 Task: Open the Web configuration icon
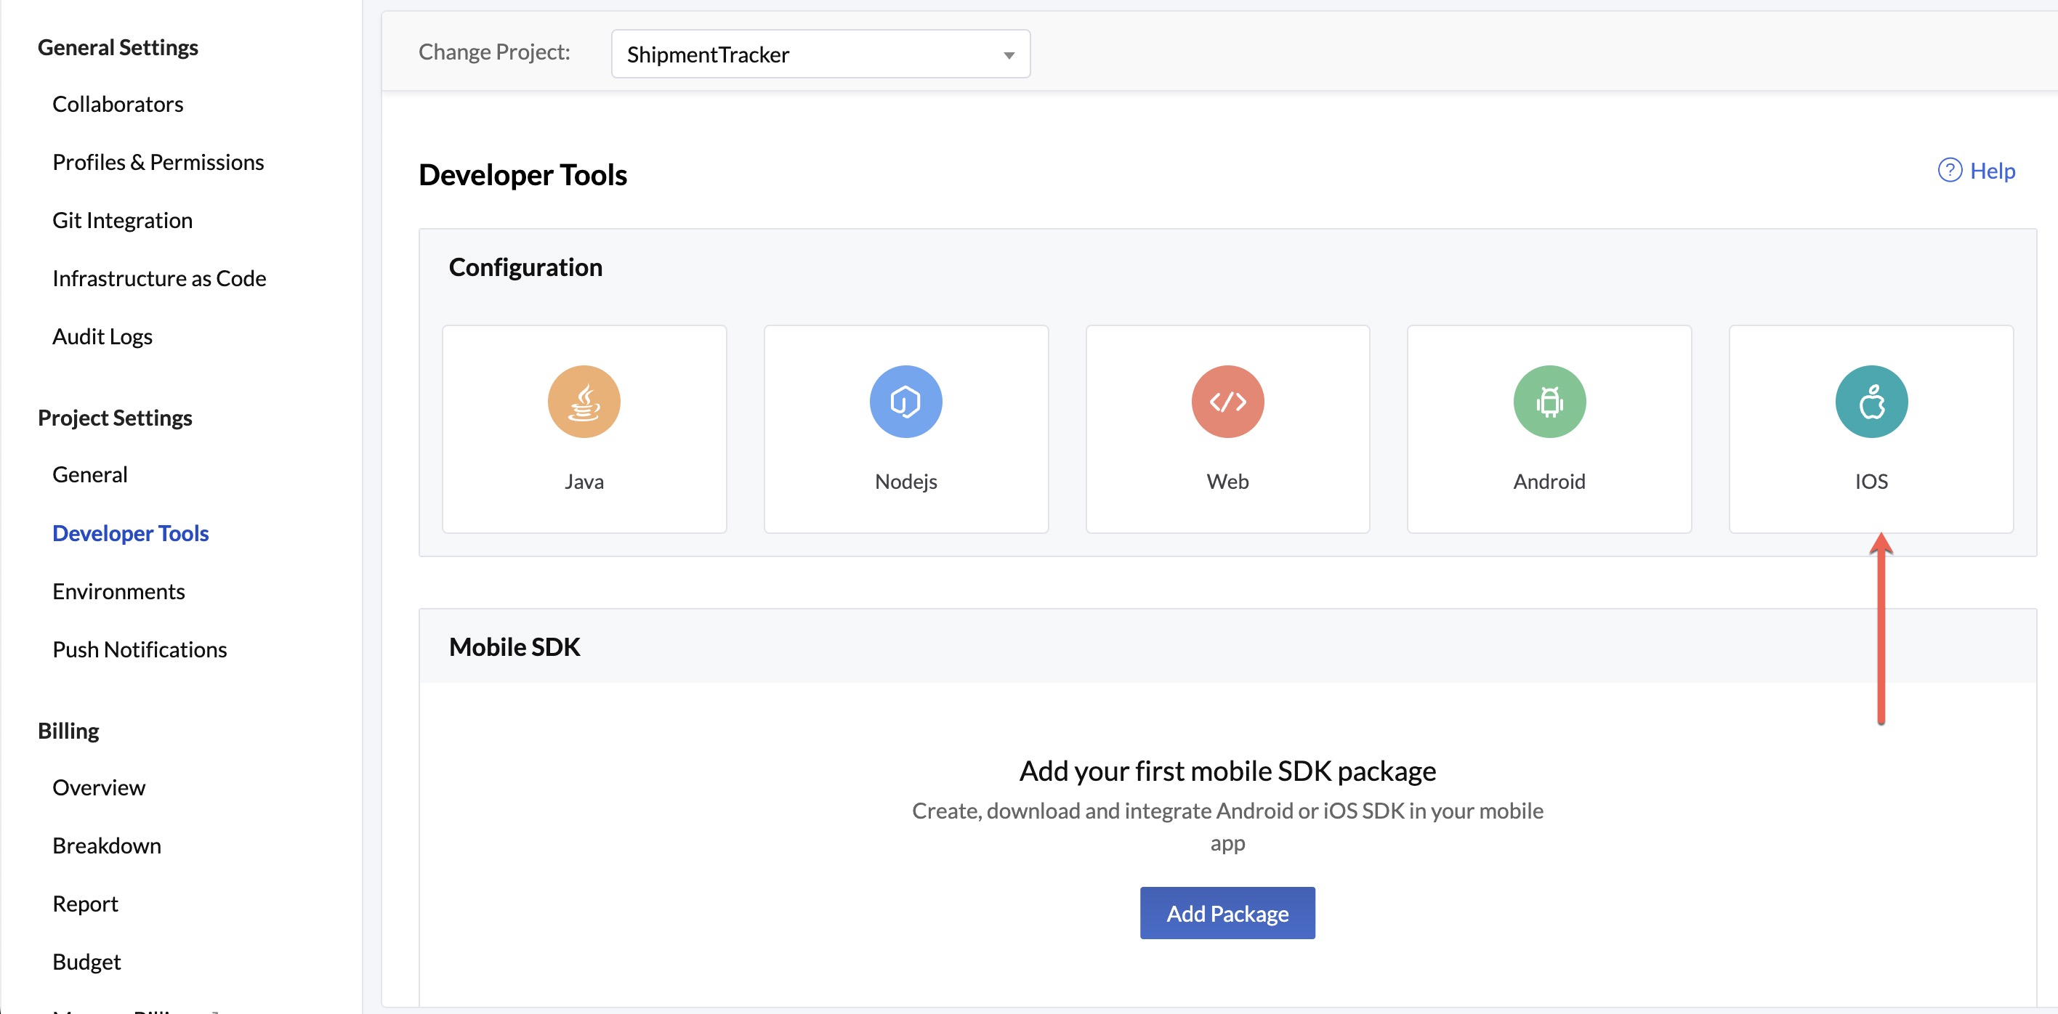click(x=1227, y=402)
